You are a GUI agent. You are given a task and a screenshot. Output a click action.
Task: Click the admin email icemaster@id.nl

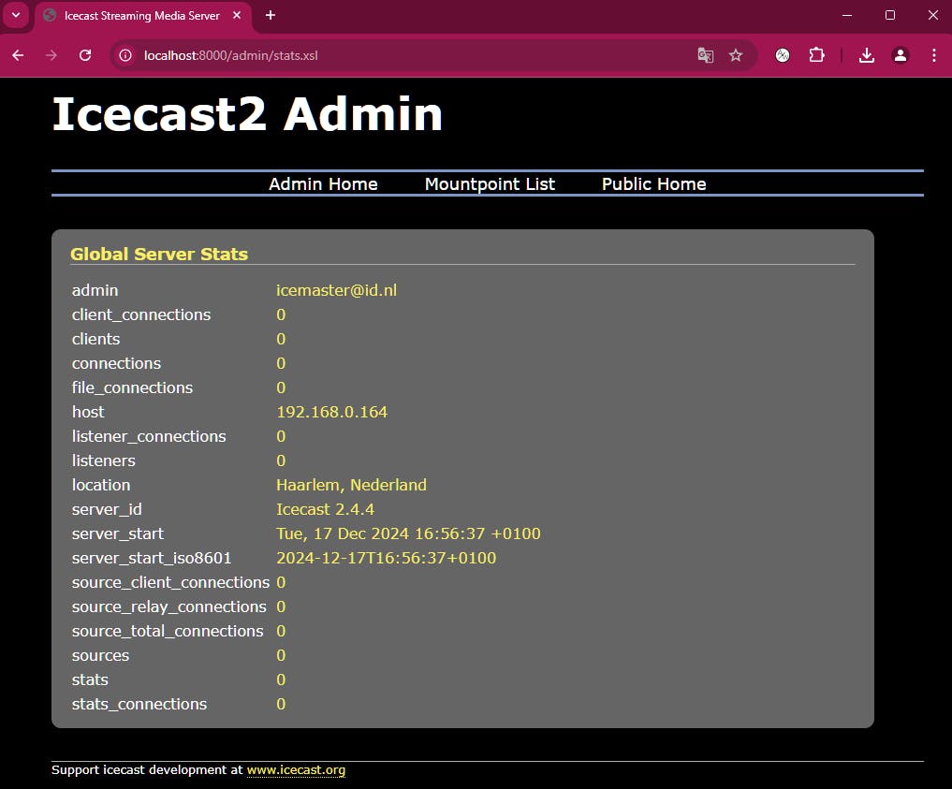(x=336, y=290)
